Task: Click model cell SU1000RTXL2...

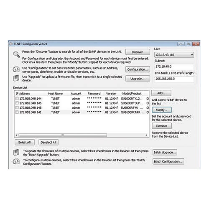Action: point(132,99)
